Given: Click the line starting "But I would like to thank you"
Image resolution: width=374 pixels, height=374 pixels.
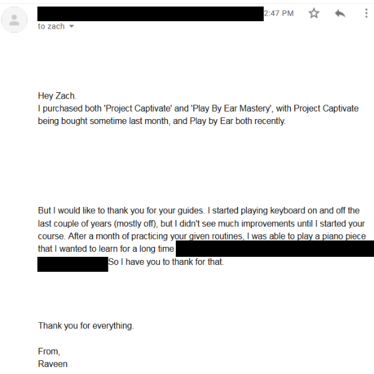Looking at the screenshot, I should 198,211.
